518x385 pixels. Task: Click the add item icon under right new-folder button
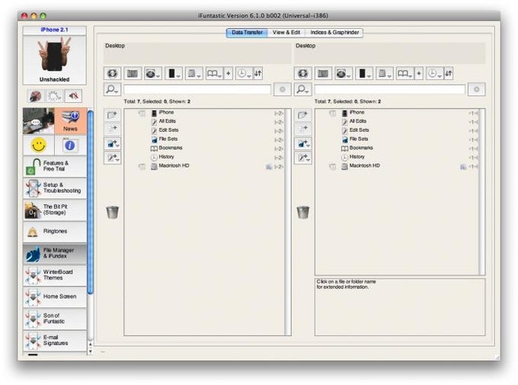point(303,128)
